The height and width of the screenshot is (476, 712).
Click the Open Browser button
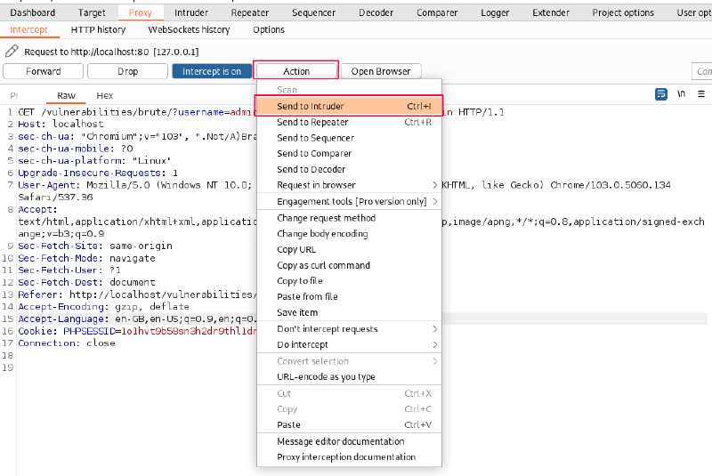coord(381,71)
